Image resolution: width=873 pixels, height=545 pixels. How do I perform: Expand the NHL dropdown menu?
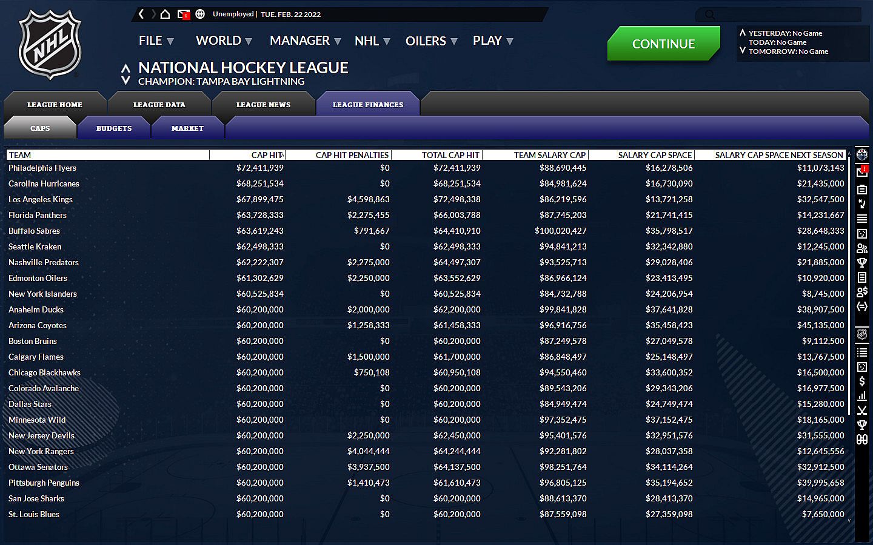[x=372, y=41]
